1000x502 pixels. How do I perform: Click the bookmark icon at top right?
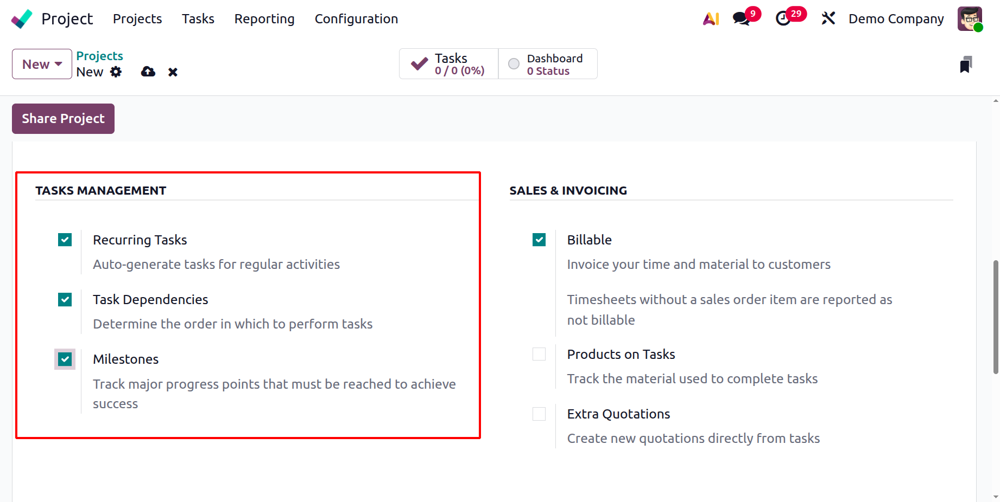point(966,65)
